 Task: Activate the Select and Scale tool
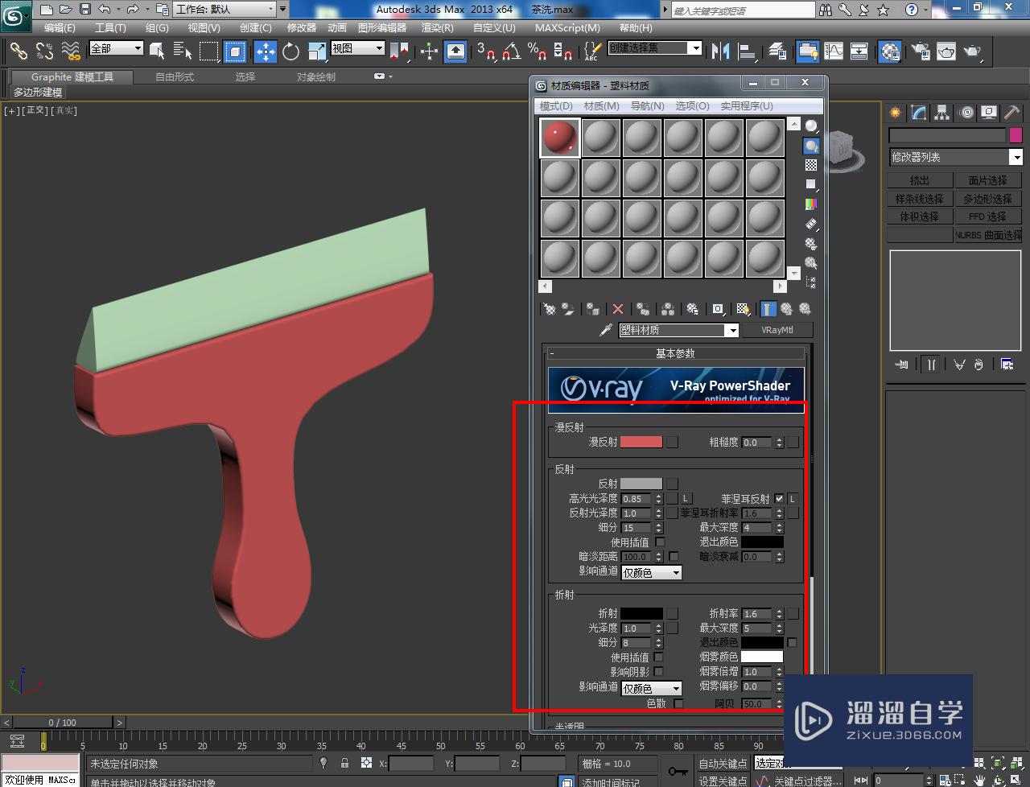pyautogui.click(x=316, y=52)
